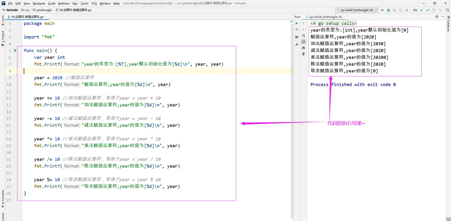This screenshot has height=221, width=451.
Task: Click the 'year %= 10' statement
Action: [x=47, y=180]
